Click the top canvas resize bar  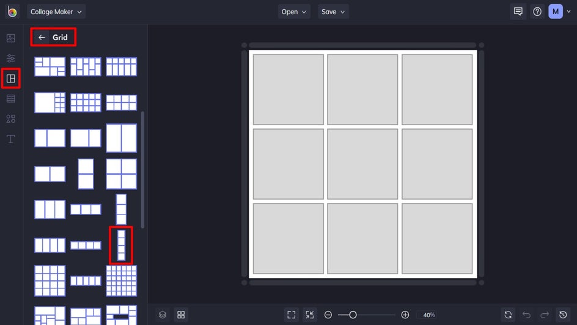[x=362, y=45]
